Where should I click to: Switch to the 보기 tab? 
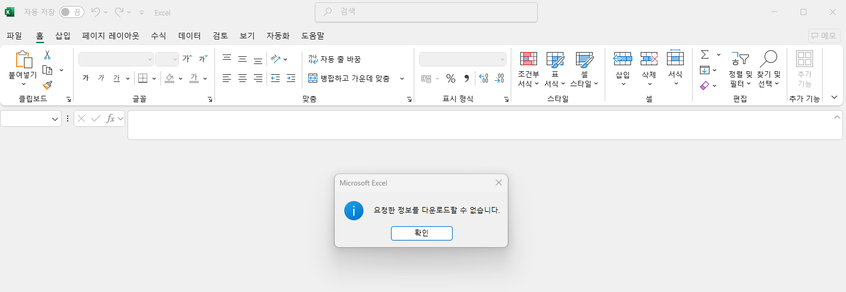pyautogui.click(x=247, y=36)
